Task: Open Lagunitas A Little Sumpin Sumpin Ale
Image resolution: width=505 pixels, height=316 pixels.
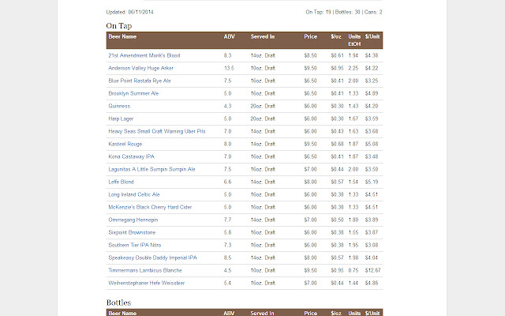Action: coord(151,169)
